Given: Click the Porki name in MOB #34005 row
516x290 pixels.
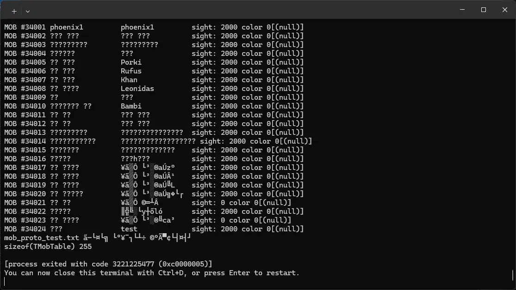Looking at the screenshot, I should tap(131, 62).
